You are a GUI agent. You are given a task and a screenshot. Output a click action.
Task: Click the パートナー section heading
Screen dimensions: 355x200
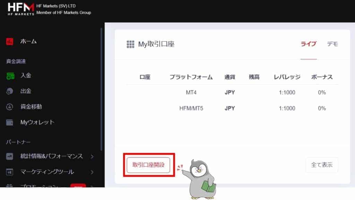click(x=18, y=142)
